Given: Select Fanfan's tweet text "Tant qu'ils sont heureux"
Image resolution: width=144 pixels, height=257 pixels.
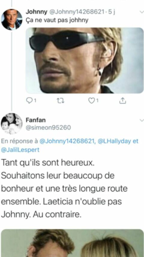Looking at the screenshot, I should click(x=48, y=163).
